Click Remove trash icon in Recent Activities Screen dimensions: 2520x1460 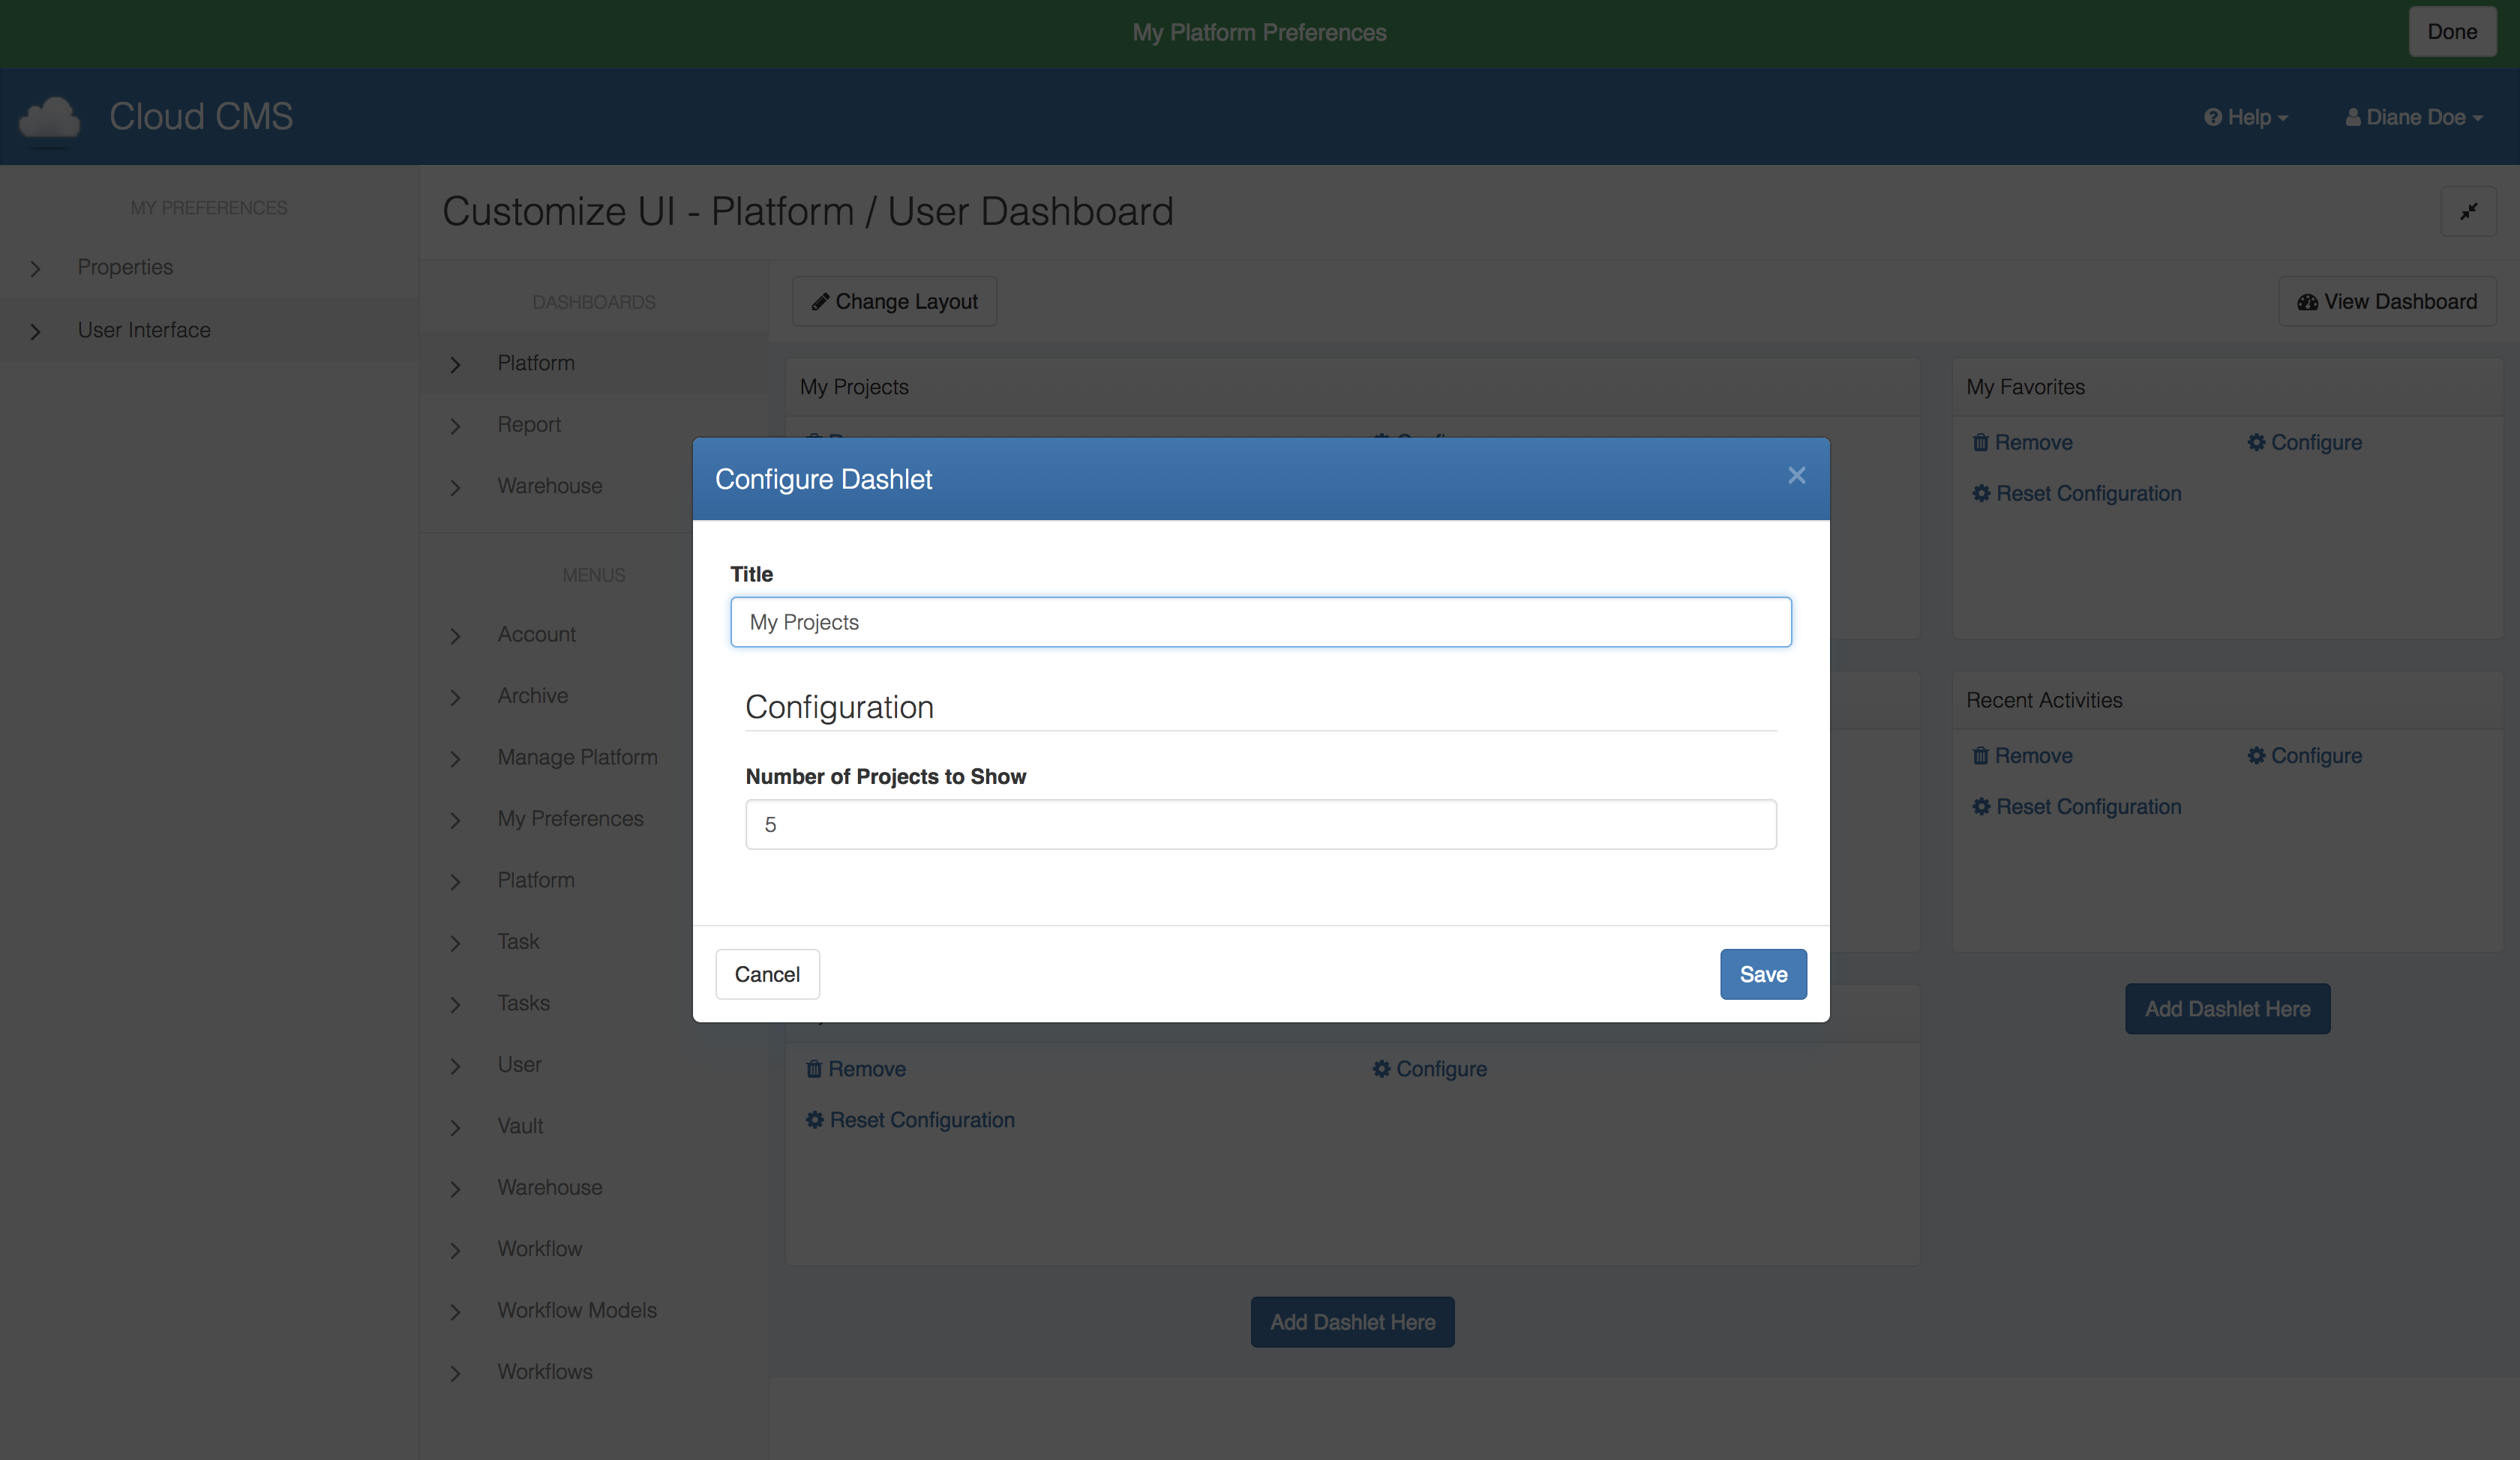click(1980, 755)
